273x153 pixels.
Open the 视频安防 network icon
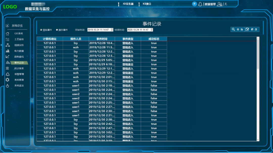coord(8,45)
